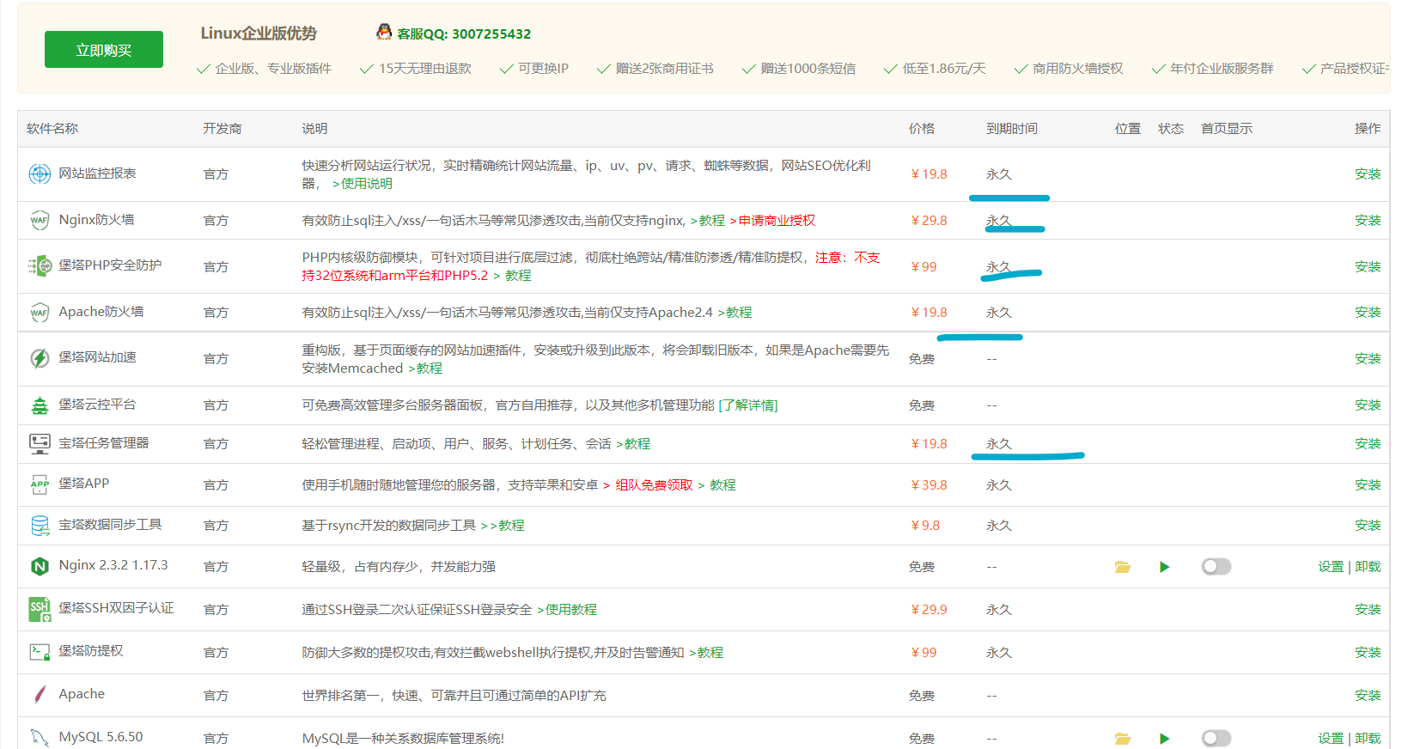
Task: Click 安装 for 堡塔PHP安全防护
Action: (1368, 267)
